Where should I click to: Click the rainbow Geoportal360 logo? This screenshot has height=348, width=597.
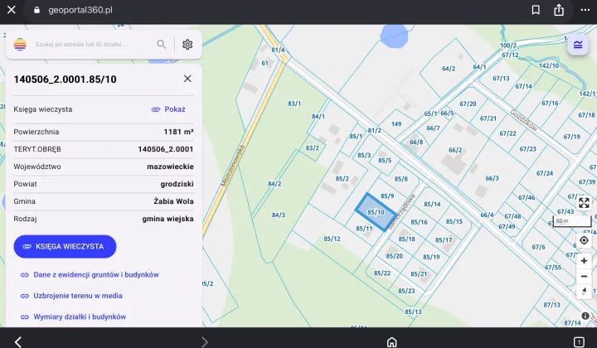pos(20,45)
